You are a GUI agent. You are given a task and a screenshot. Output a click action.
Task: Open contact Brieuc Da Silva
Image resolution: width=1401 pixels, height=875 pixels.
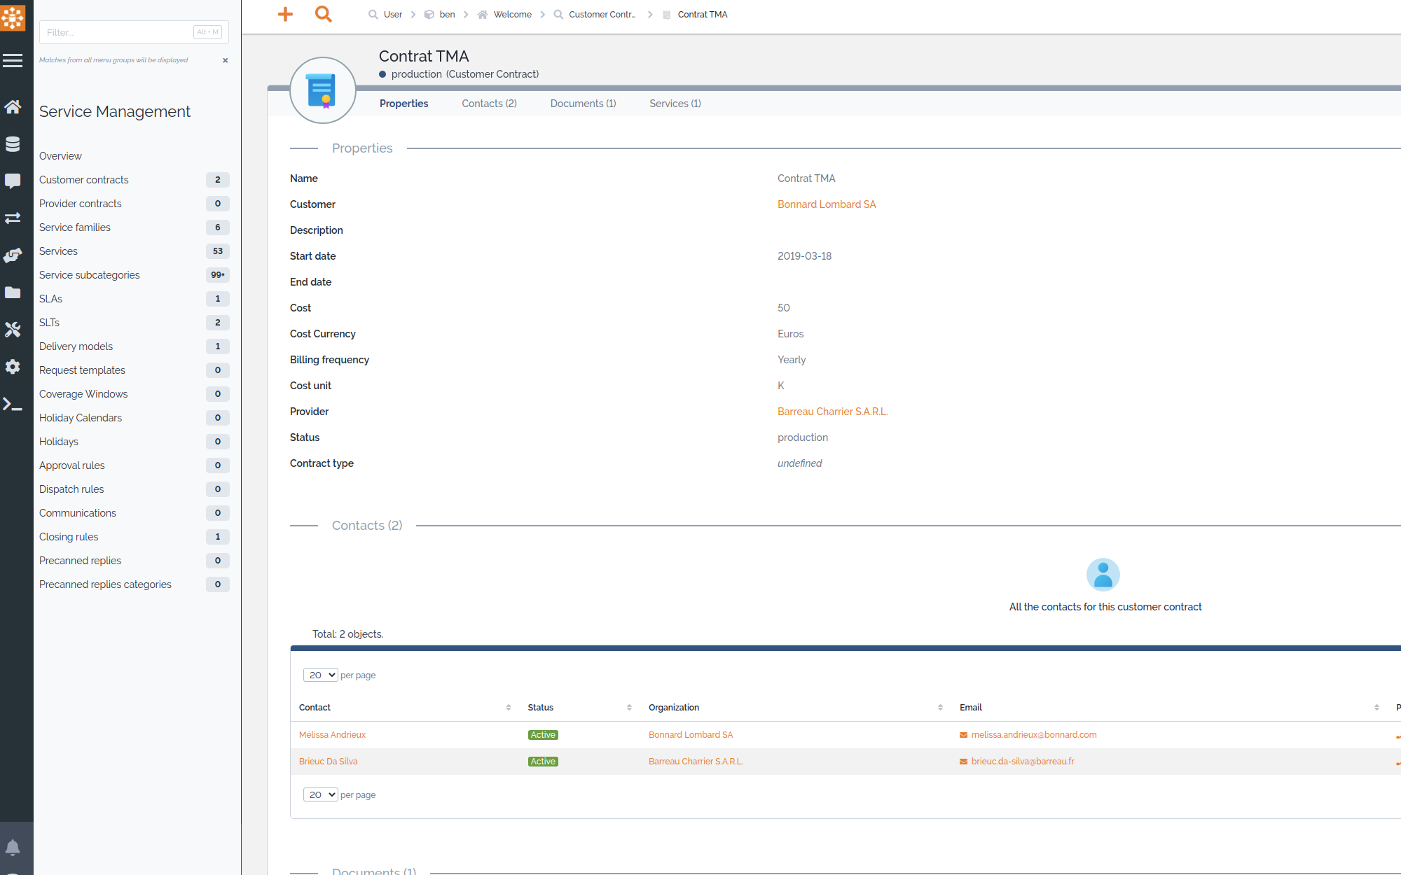(328, 761)
